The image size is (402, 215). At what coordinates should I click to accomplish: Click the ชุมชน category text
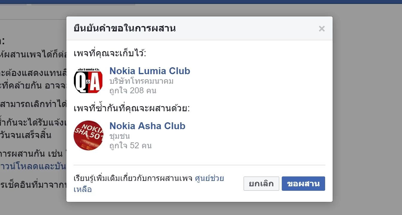[x=120, y=136]
